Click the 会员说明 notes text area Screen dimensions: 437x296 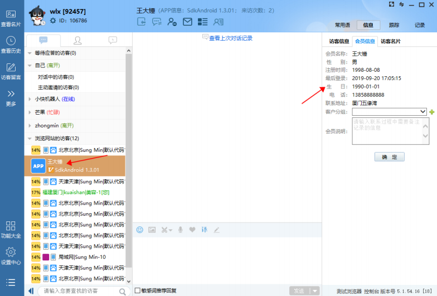390,131
